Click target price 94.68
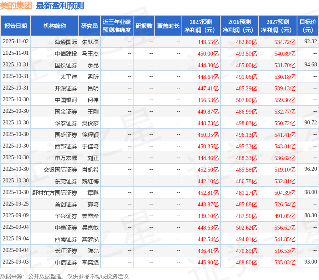This screenshot has height=280, width=319. click(x=311, y=65)
